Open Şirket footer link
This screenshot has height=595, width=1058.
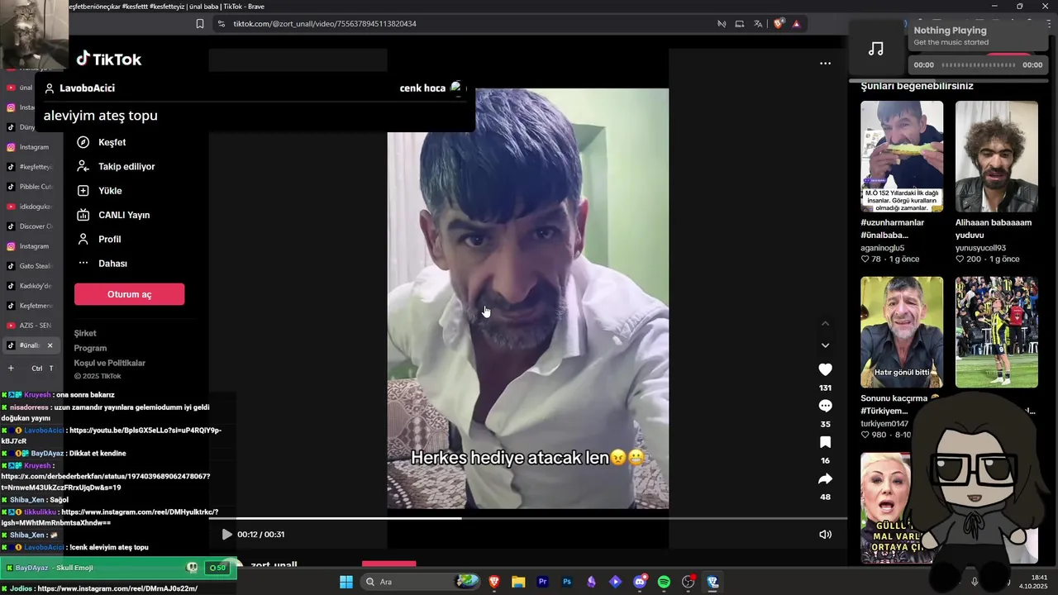[x=85, y=333]
